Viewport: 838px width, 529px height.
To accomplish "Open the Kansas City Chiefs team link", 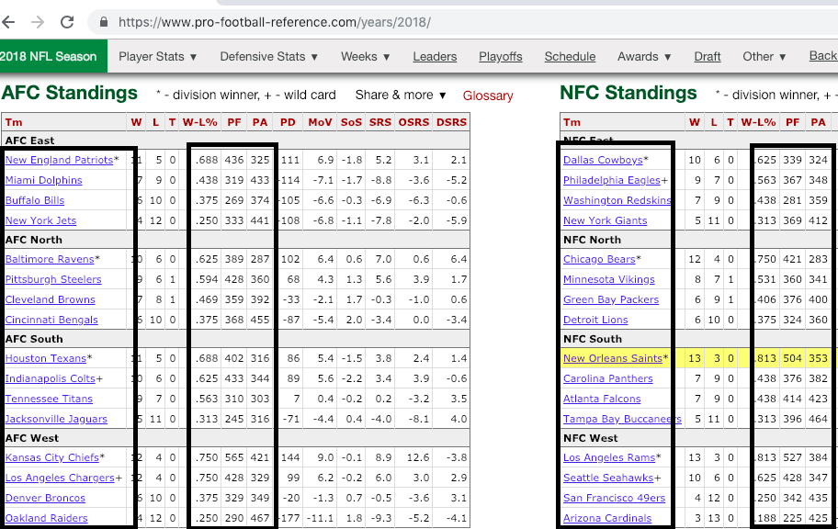I will 51,458.
